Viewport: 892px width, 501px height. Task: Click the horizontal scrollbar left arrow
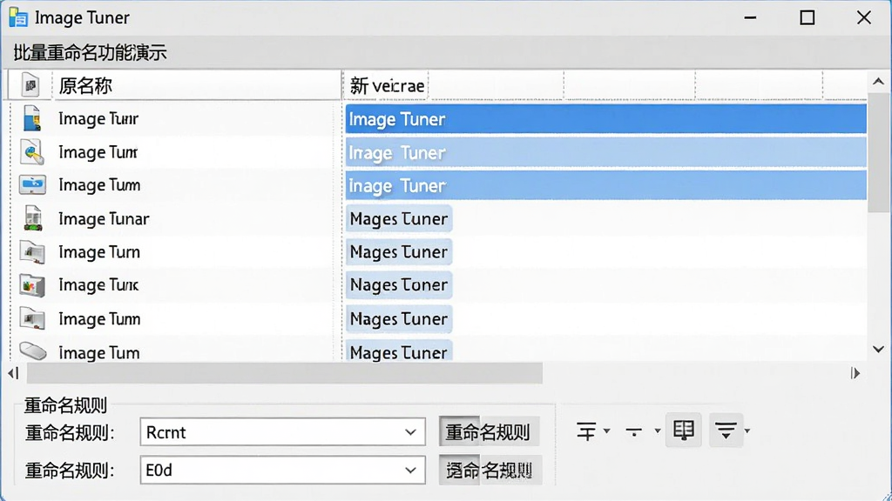click(13, 373)
